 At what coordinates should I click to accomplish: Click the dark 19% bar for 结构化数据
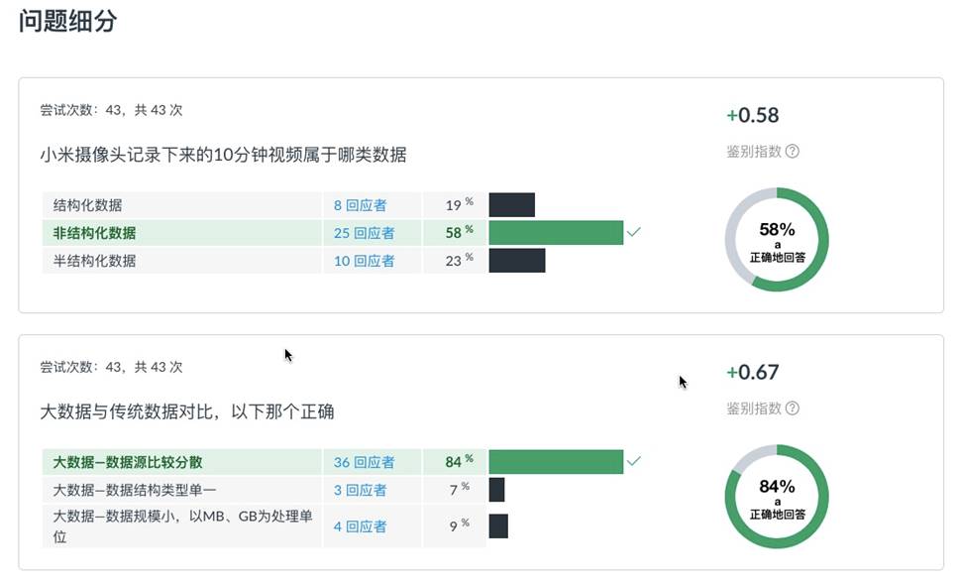click(x=511, y=205)
